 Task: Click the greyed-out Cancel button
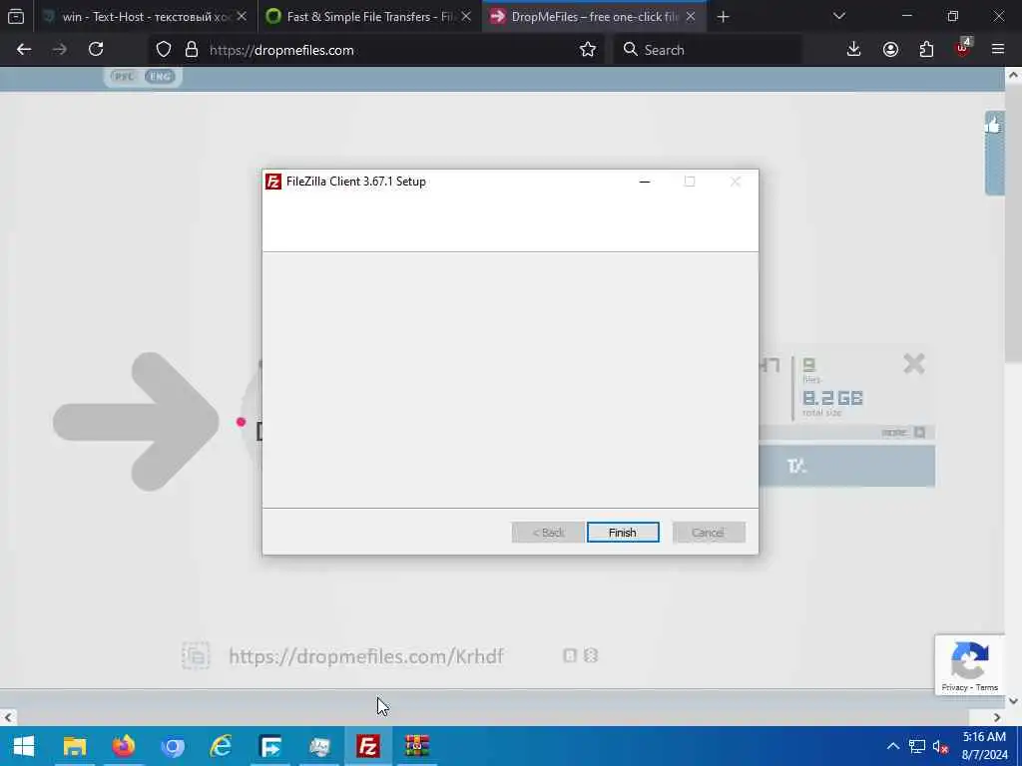(x=709, y=533)
